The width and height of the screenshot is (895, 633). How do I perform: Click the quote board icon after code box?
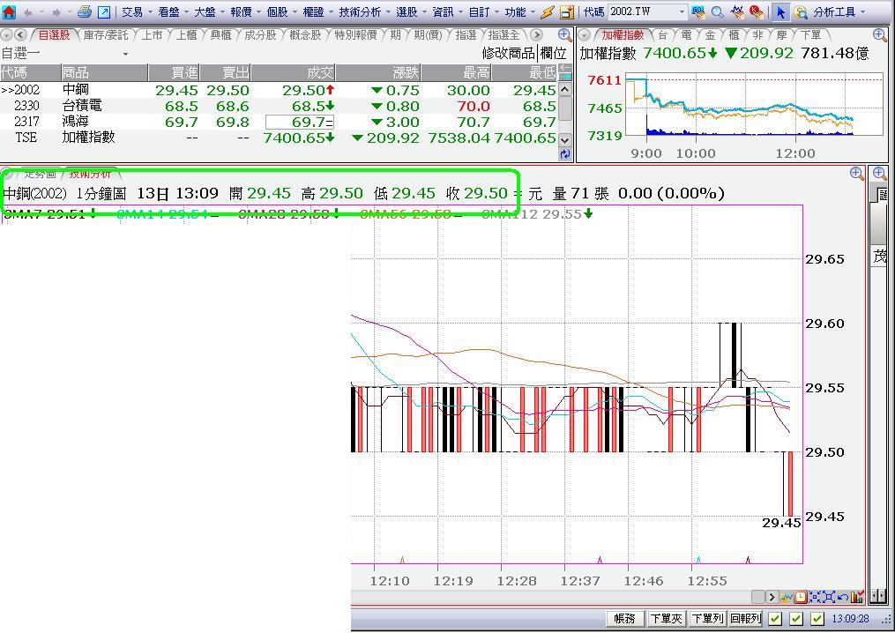(698, 11)
